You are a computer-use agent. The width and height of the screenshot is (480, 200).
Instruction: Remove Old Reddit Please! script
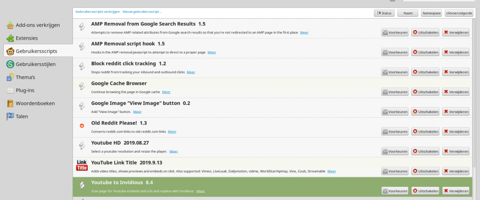[456, 132]
